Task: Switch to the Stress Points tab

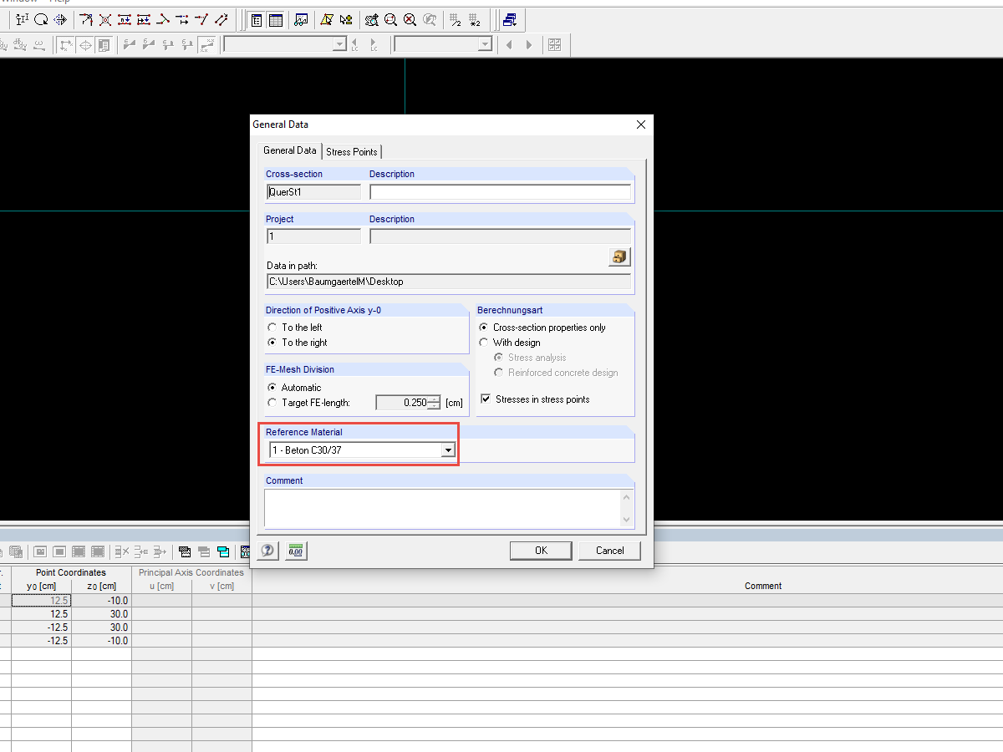Action: pos(352,151)
